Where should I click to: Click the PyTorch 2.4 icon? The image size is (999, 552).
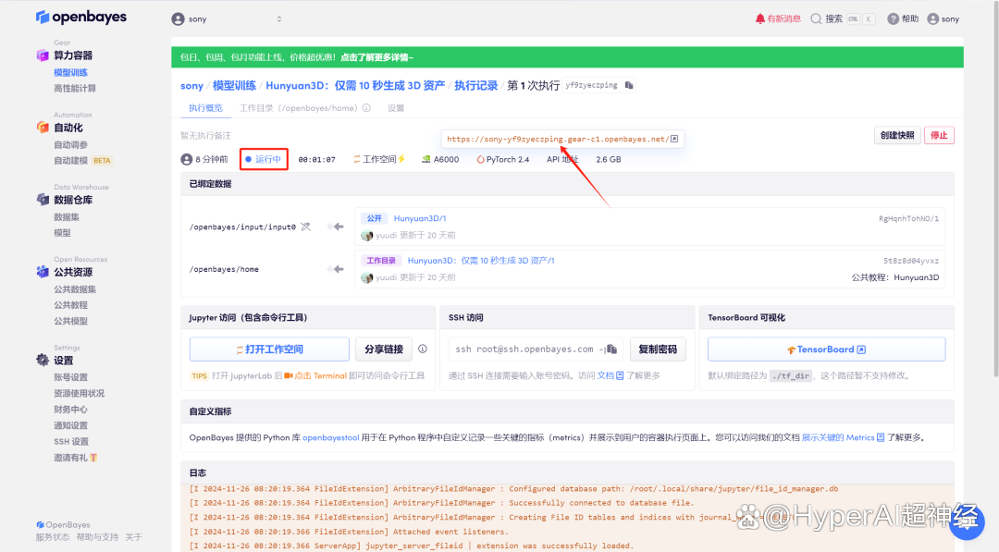pos(480,159)
